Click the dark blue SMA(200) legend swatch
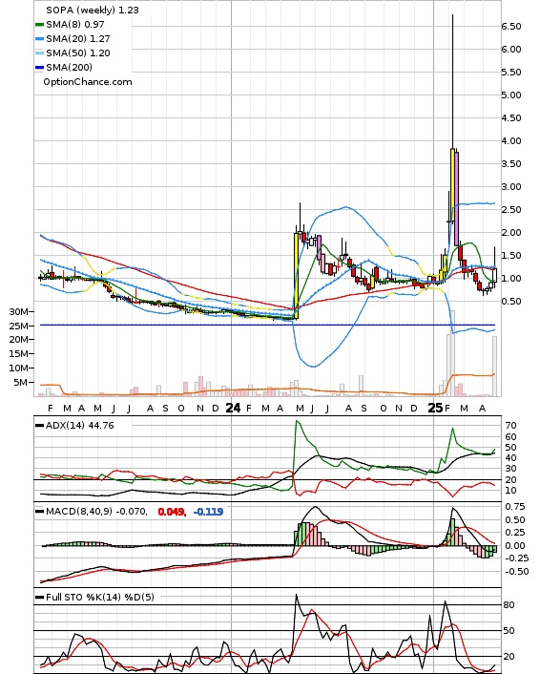Viewport: 540px width, 674px height. pyautogui.click(x=39, y=67)
